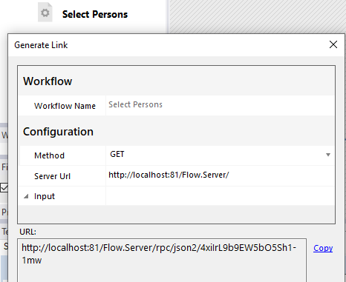Click the hatched designer canvas area
This screenshot has height=282, width=346.
[x=257, y=16]
